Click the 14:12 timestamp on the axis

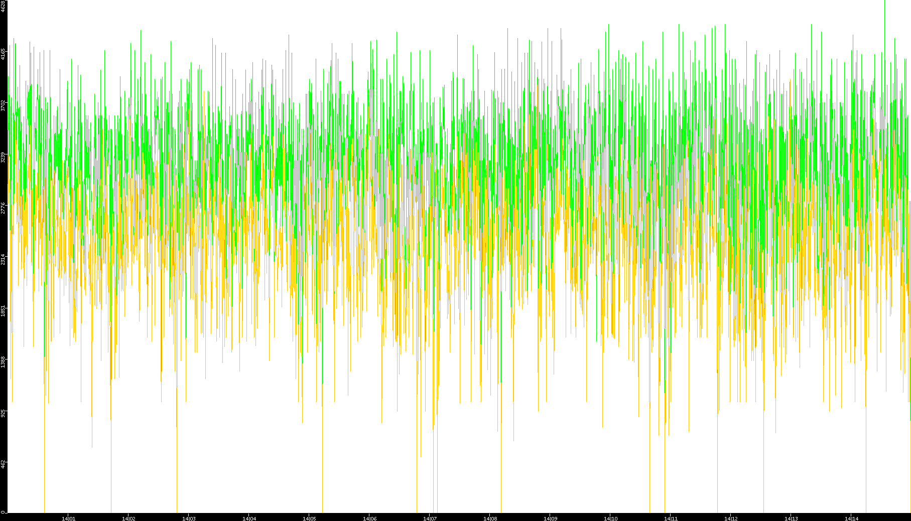731,518
